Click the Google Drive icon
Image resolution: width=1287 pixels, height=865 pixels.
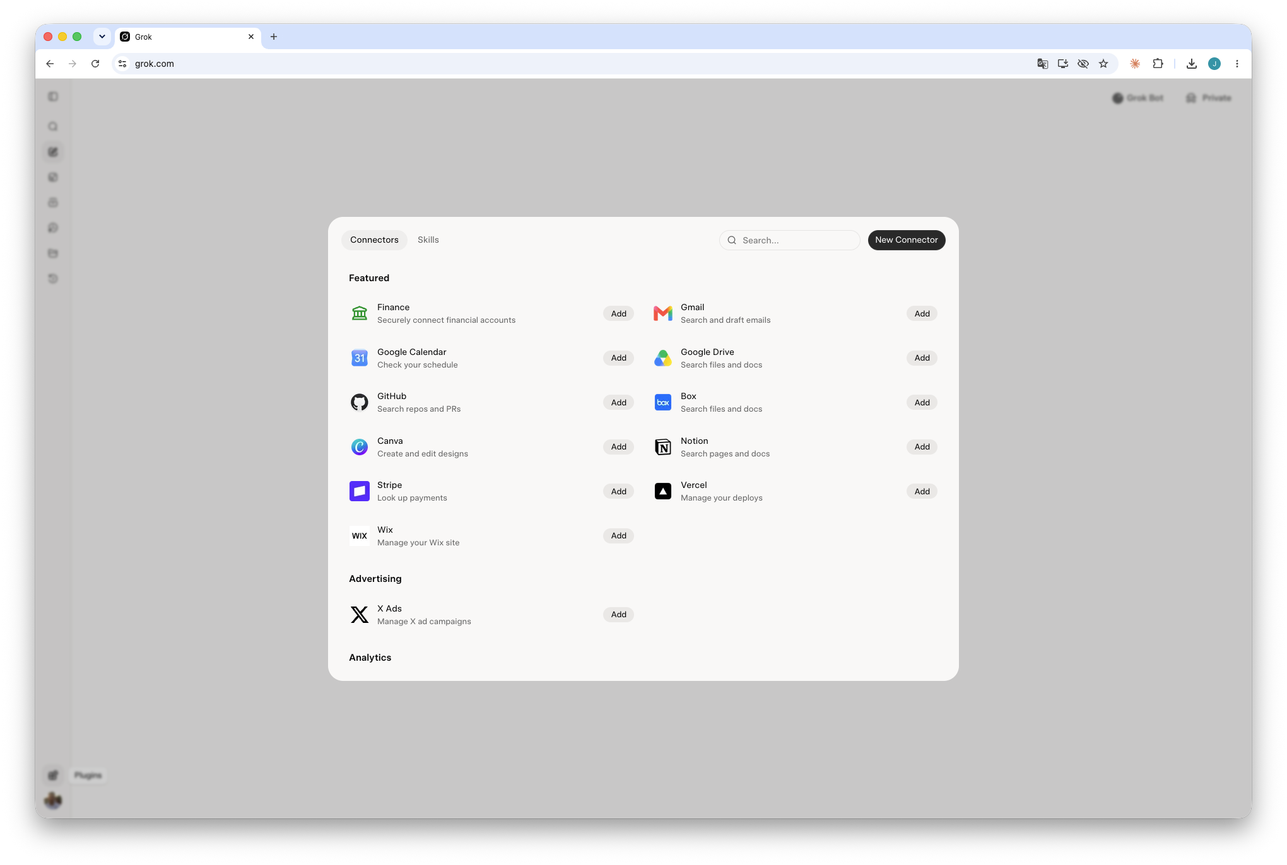[x=662, y=358]
